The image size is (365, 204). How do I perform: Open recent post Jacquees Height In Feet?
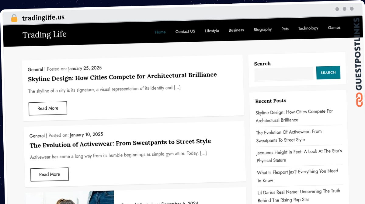tap(299, 156)
